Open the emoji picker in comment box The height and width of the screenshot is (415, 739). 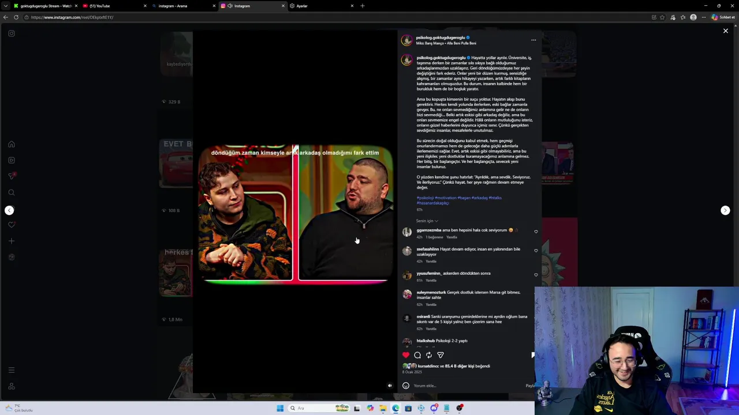406,386
